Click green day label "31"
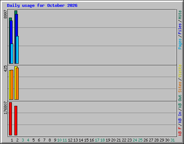Screen dimensions: 184x144 pyautogui.click(x=172, y=140)
